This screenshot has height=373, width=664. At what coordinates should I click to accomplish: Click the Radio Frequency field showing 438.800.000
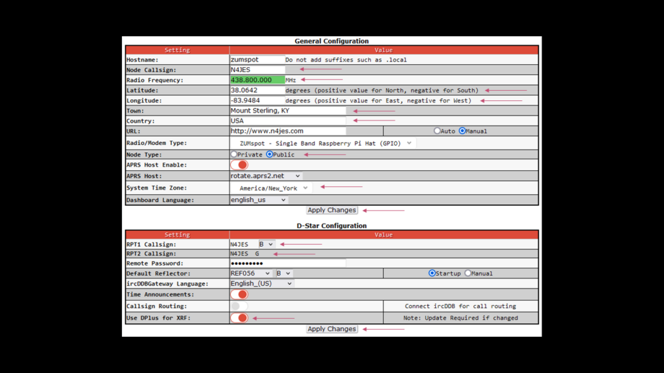pyautogui.click(x=257, y=80)
